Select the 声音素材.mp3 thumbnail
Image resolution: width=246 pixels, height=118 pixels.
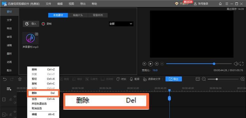coord(31,38)
